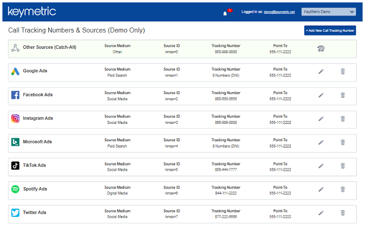Delete the Facebook Ads source
The image size is (365, 228).
click(343, 95)
